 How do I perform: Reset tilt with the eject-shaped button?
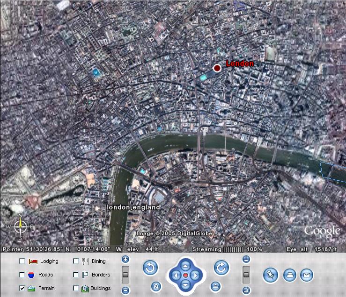215,287
